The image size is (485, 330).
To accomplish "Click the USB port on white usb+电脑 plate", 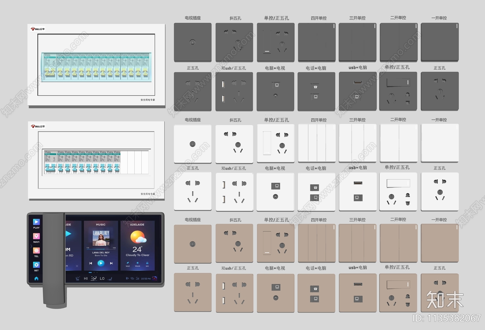I will coord(358,183).
